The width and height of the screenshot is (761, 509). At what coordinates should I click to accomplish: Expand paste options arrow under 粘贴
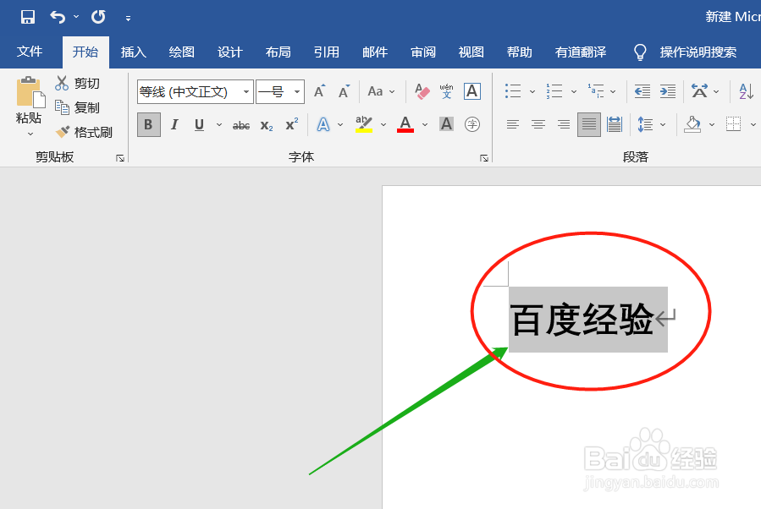pos(30,134)
